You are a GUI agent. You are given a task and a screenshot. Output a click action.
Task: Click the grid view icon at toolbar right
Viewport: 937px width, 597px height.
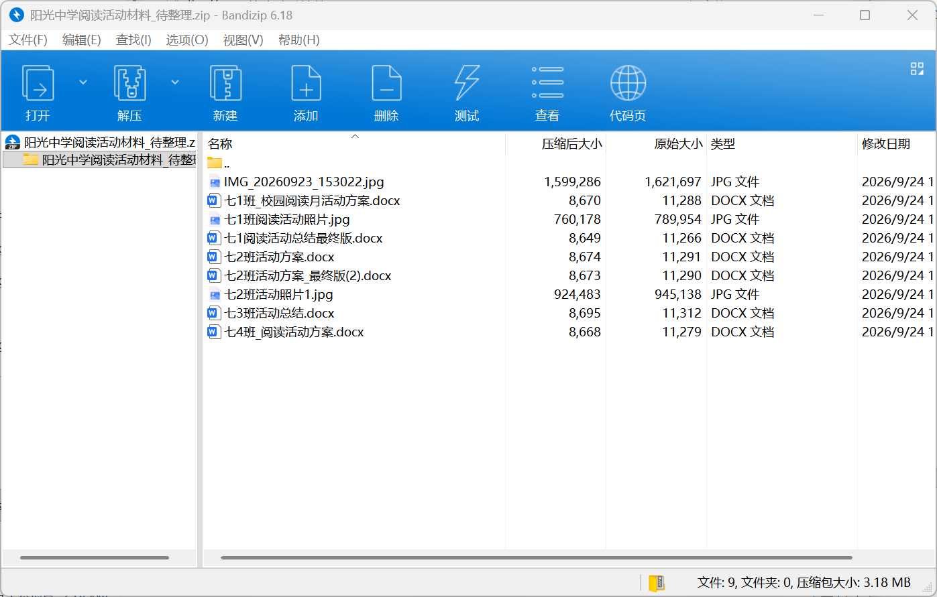pyautogui.click(x=917, y=68)
